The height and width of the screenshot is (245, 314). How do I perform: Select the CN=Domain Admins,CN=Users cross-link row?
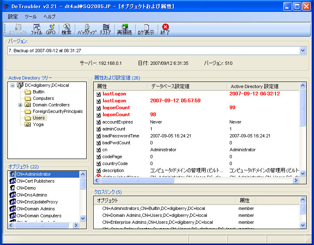click(x=196, y=216)
